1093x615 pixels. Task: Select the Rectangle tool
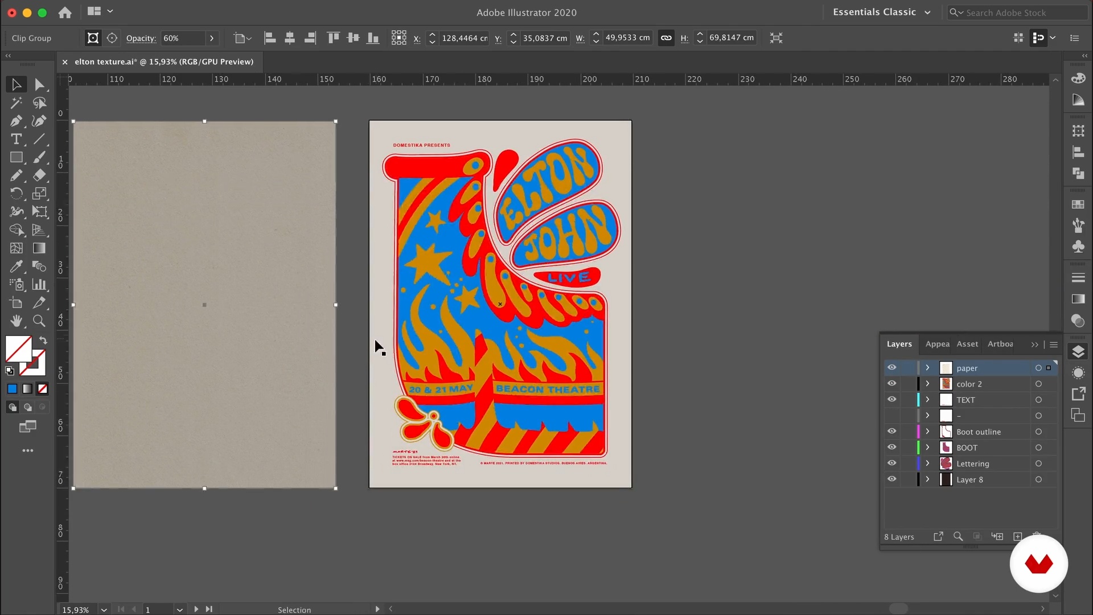click(16, 158)
